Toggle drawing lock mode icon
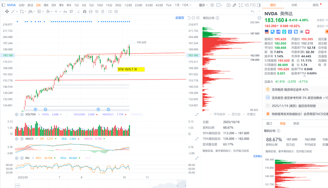The width and height of the screenshot is (328, 188). pyautogui.click(x=91, y=11)
